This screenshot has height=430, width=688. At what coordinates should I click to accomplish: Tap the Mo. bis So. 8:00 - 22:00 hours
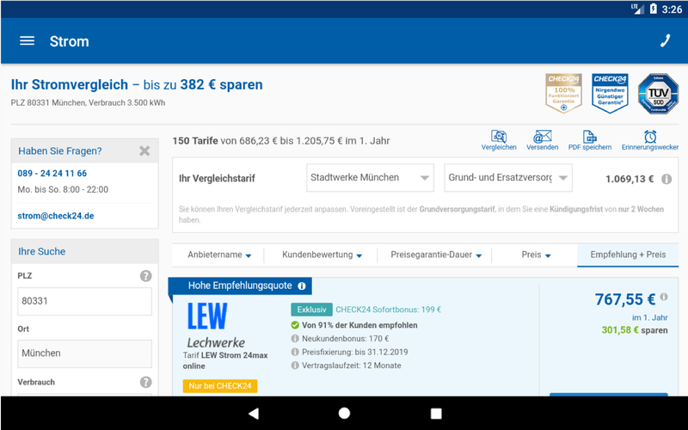tap(63, 189)
